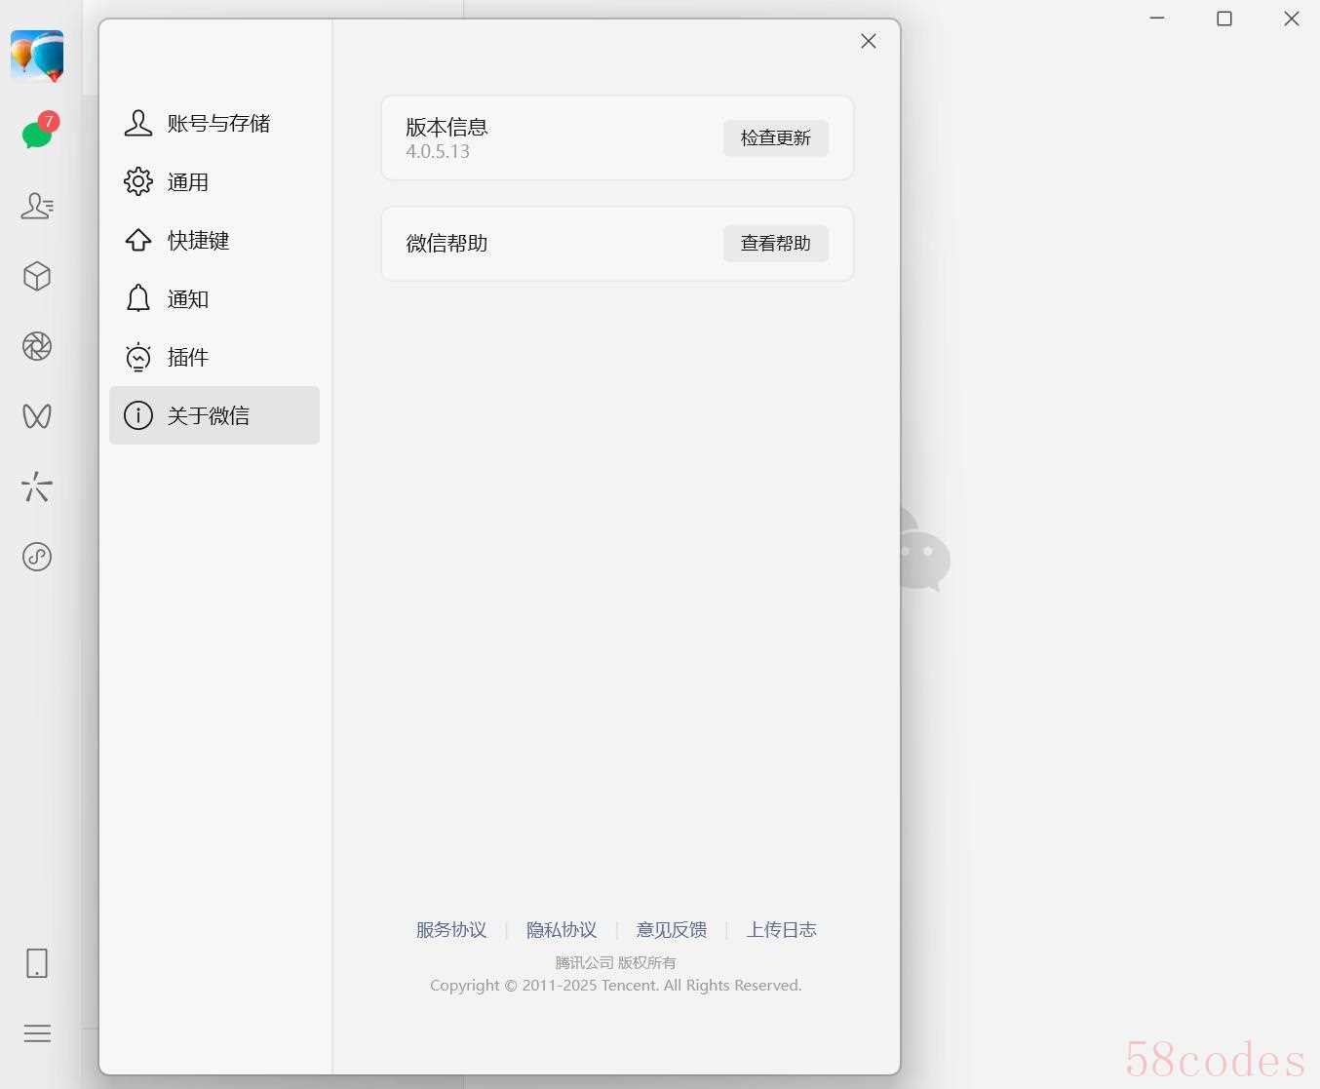Switch to 快捷键 settings section
The image size is (1320, 1089).
point(214,240)
